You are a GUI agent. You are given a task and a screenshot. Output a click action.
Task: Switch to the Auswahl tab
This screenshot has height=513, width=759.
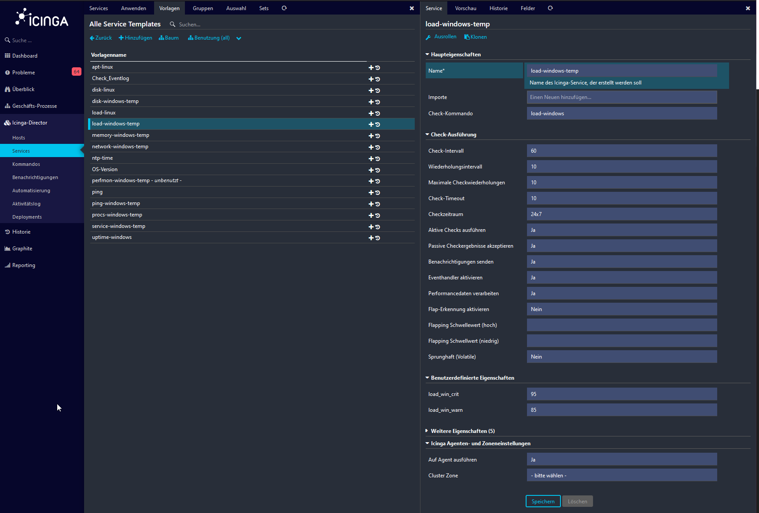coord(236,8)
